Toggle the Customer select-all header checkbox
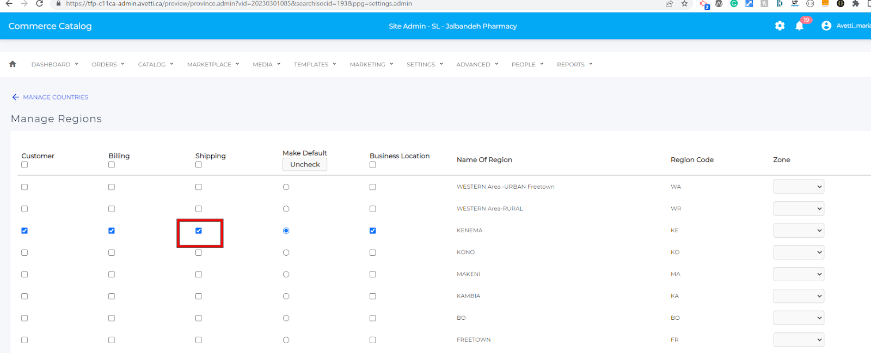Image resolution: width=871 pixels, height=353 pixels. point(24,165)
